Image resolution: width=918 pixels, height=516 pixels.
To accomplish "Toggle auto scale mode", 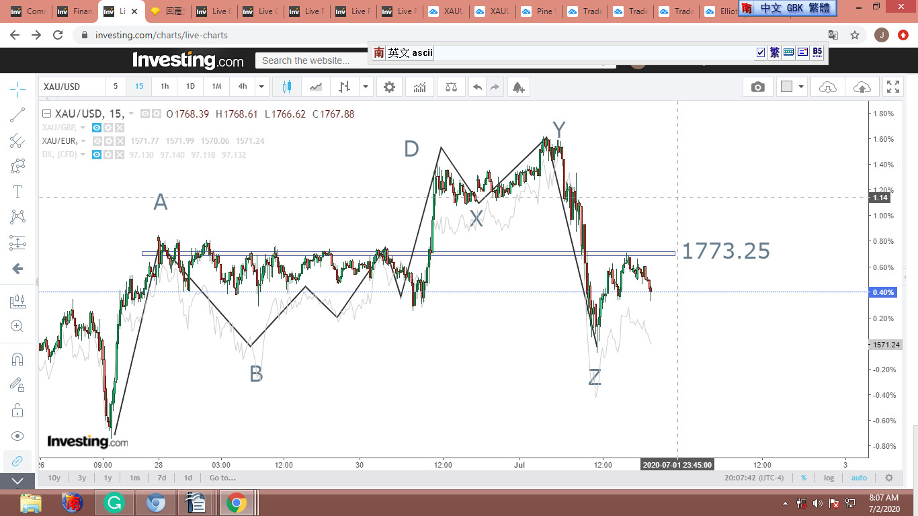I will (859, 478).
